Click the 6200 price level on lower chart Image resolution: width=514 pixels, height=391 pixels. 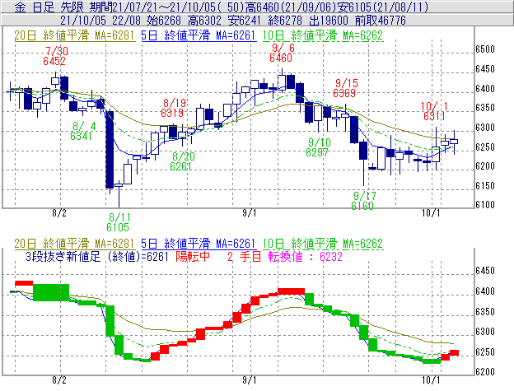tap(485, 372)
